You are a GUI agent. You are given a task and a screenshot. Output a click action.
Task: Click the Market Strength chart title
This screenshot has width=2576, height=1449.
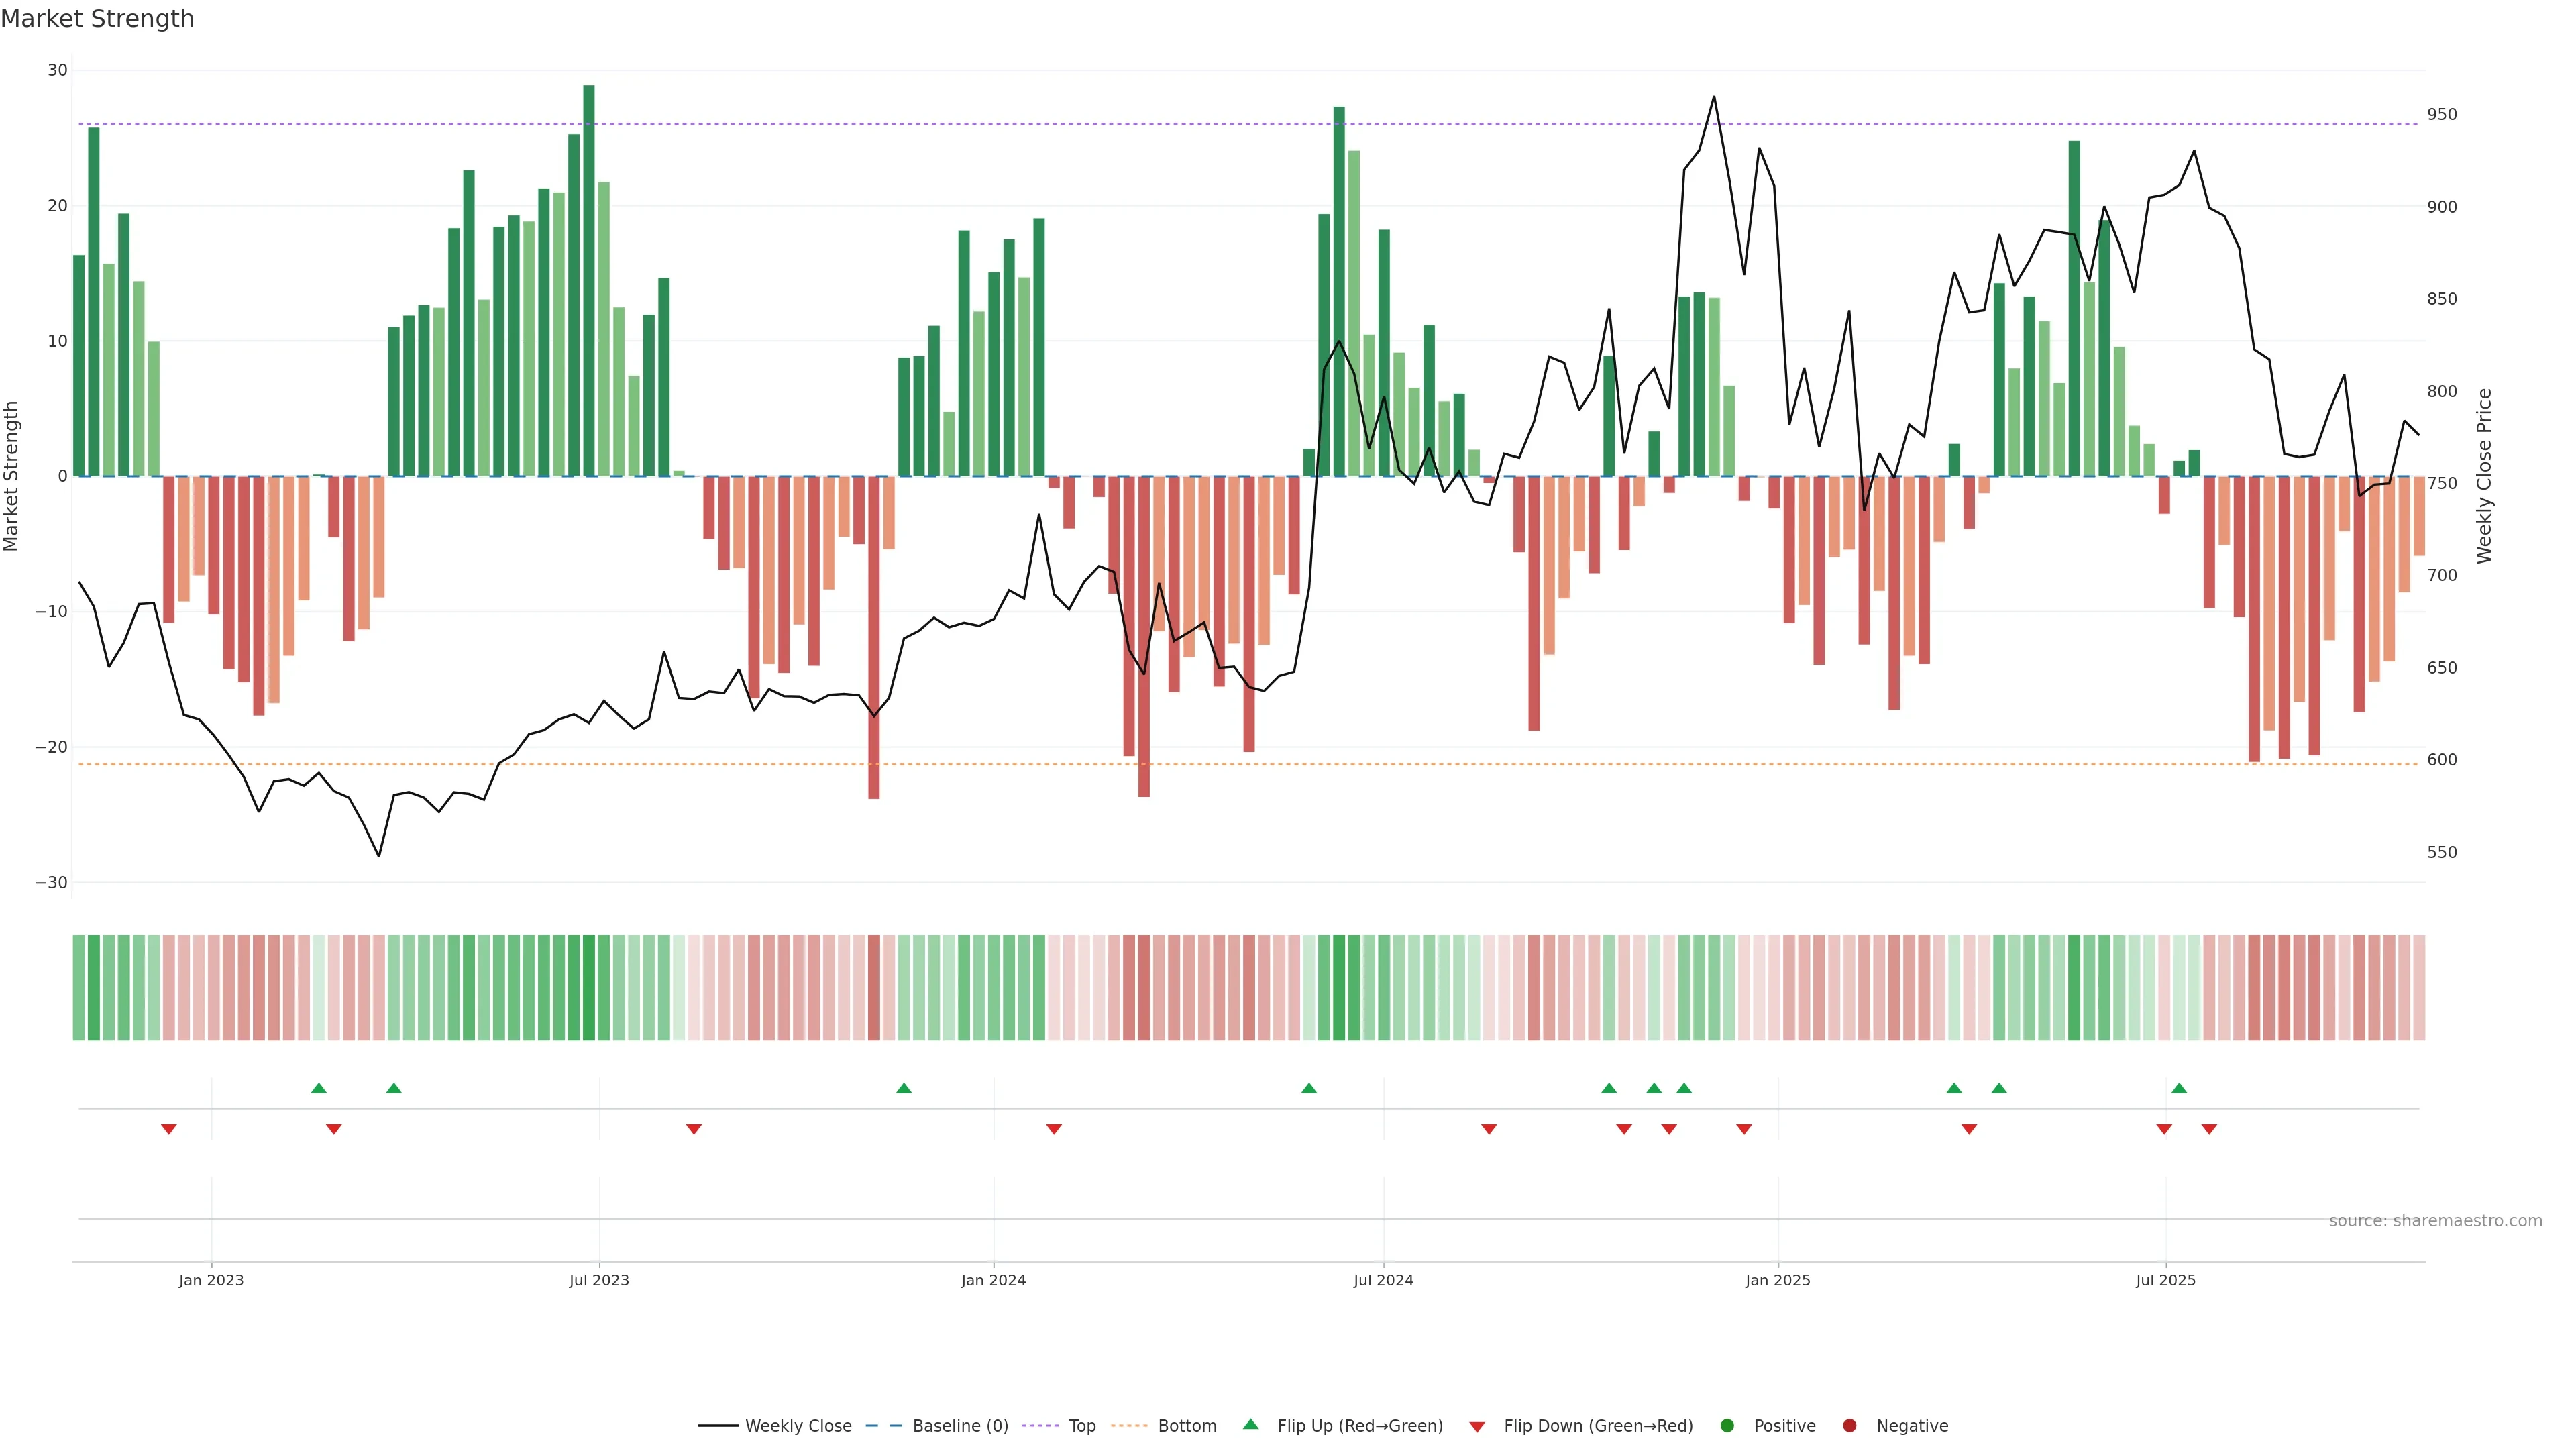[97, 19]
